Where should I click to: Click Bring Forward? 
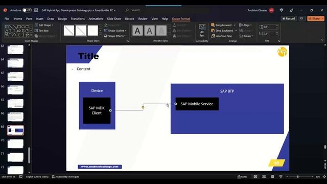pos(221,25)
